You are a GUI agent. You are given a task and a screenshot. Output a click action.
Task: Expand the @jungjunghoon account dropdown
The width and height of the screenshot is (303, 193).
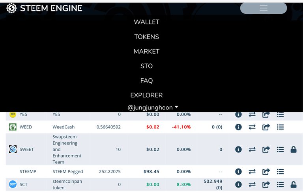click(x=153, y=108)
